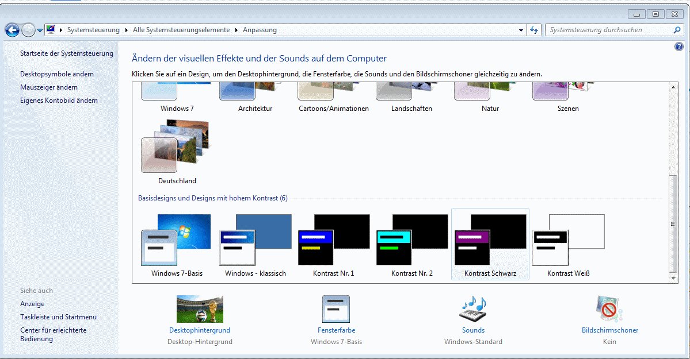Viewport: 690px width, 359px height.
Task: Click the Sounds link text
Action: pyautogui.click(x=473, y=330)
